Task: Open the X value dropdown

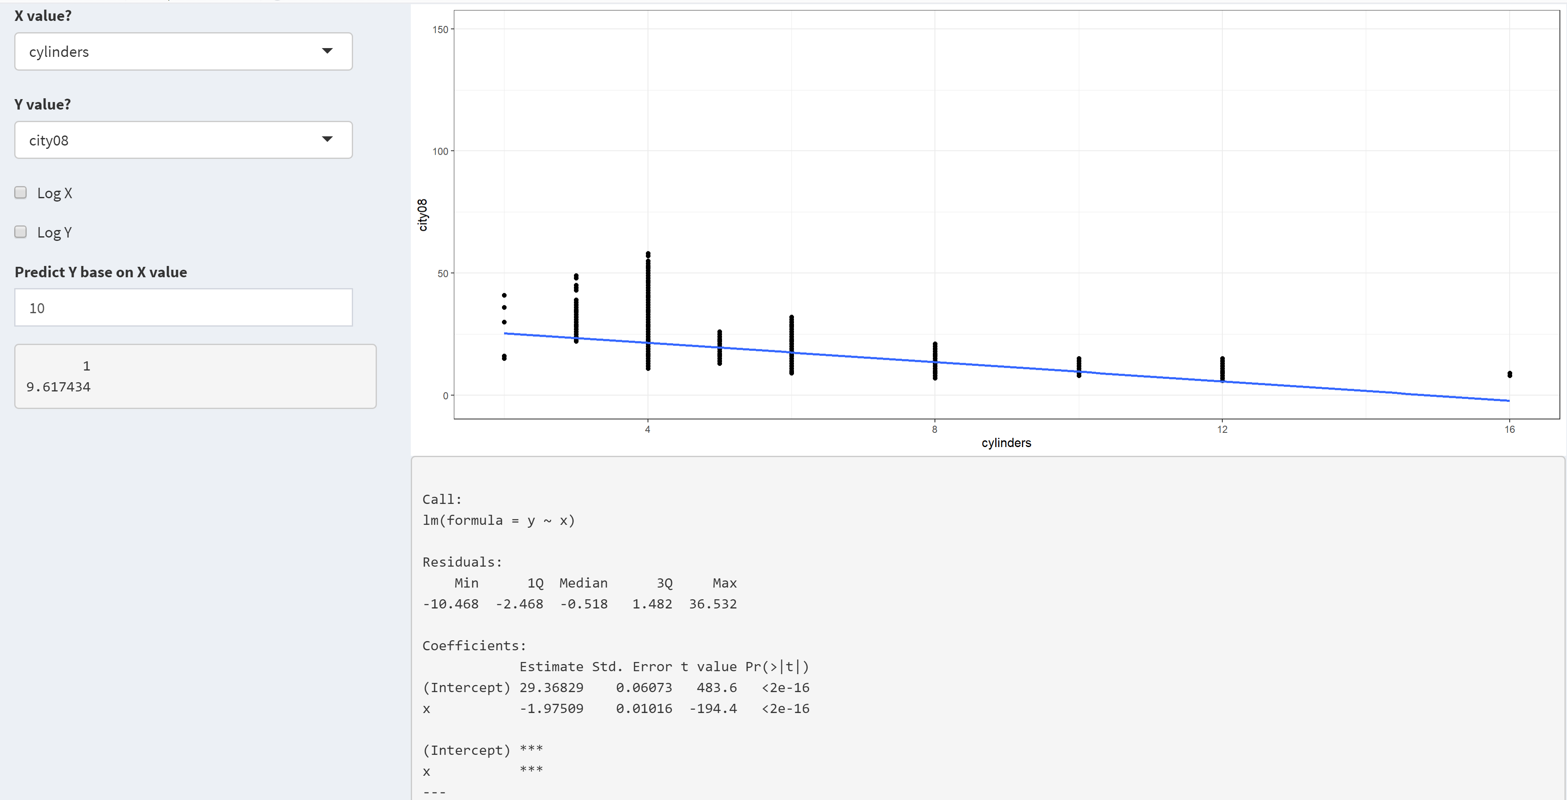Action: coord(182,51)
